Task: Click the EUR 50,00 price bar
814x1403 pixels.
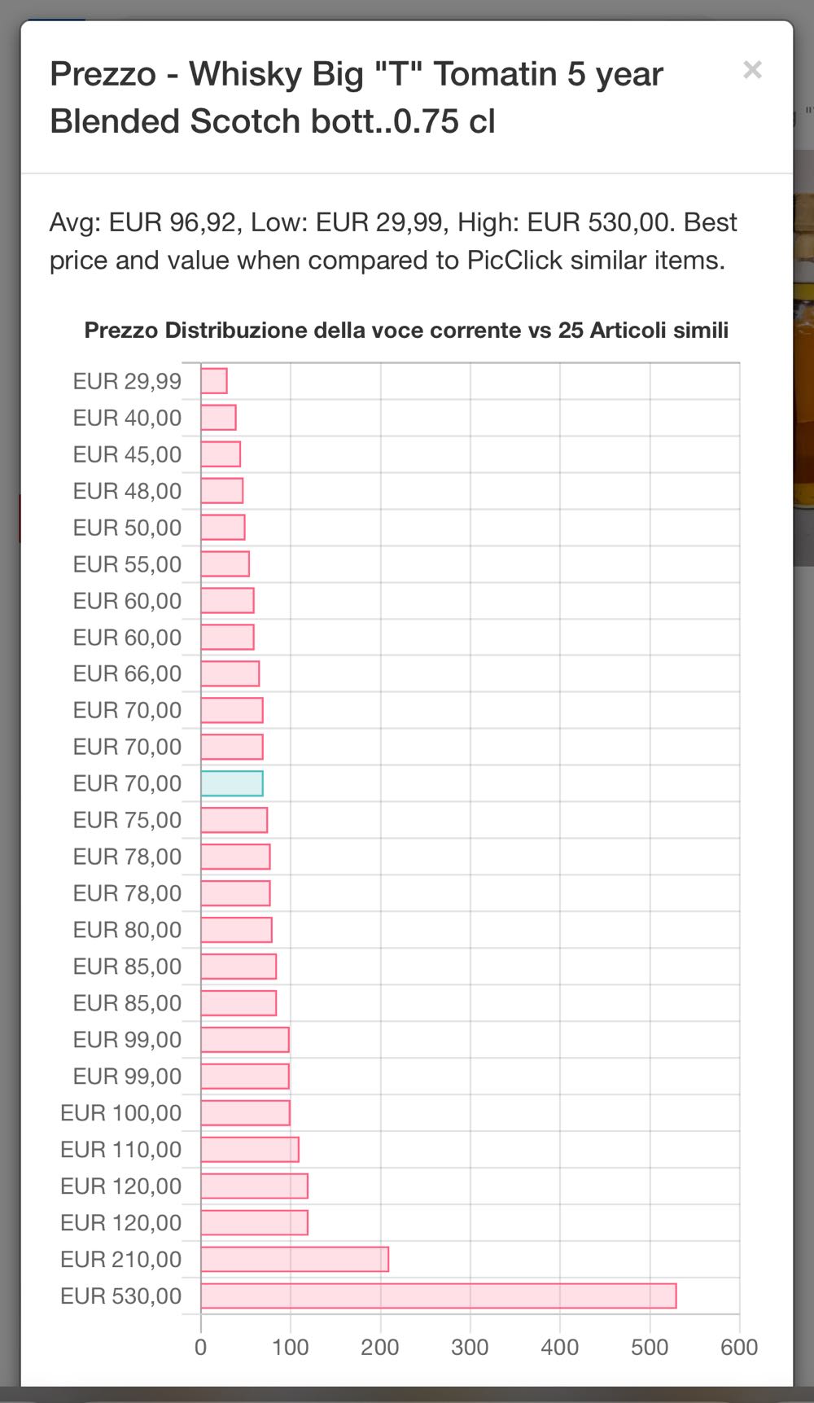Action: tap(223, 528)
